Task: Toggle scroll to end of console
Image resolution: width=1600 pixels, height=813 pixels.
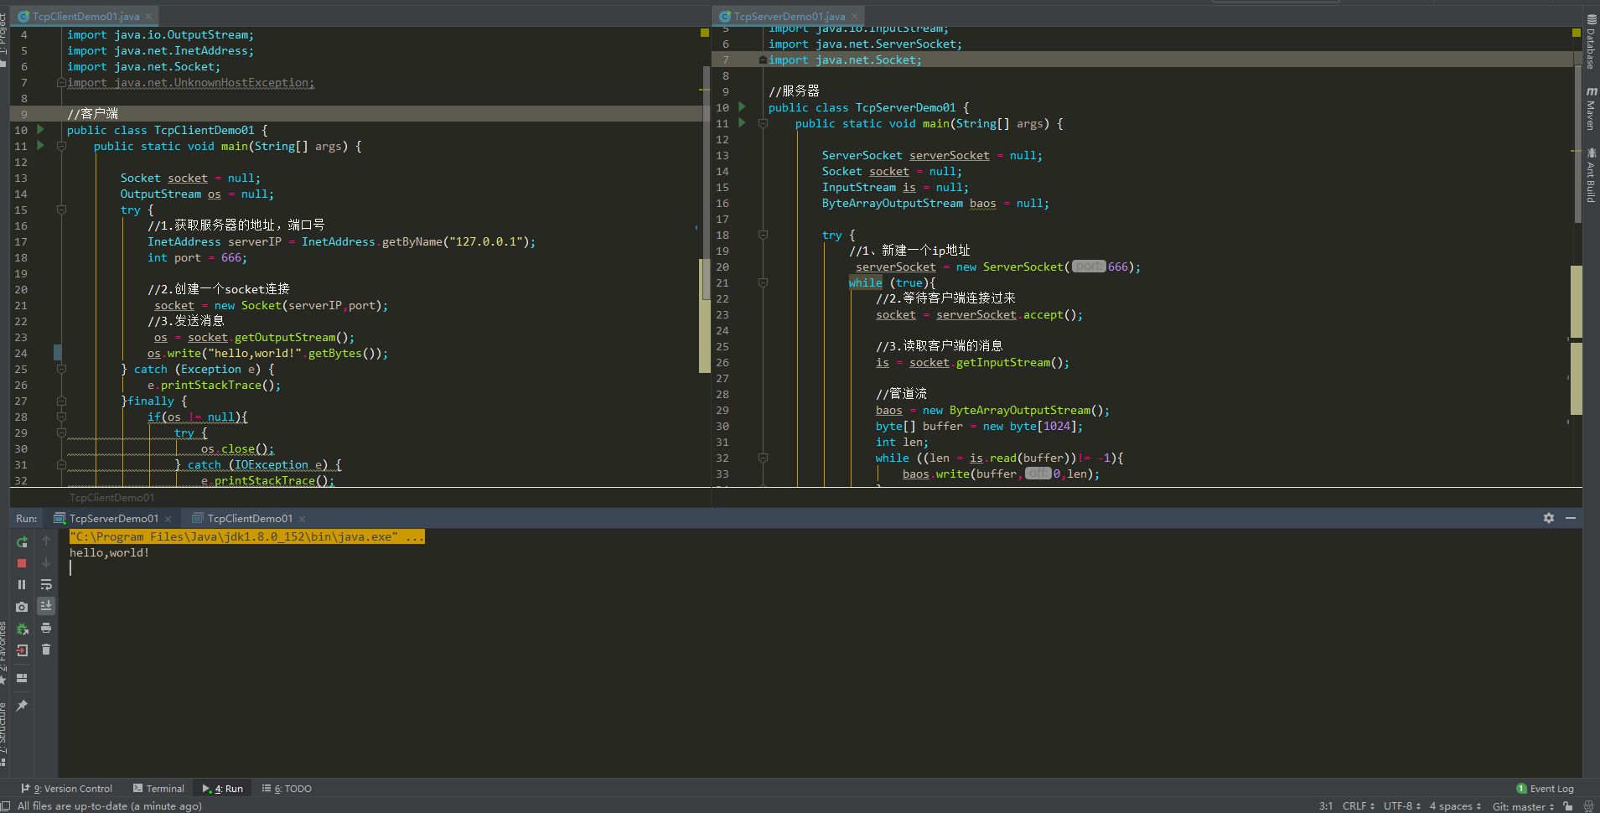Action: (46, 605)
